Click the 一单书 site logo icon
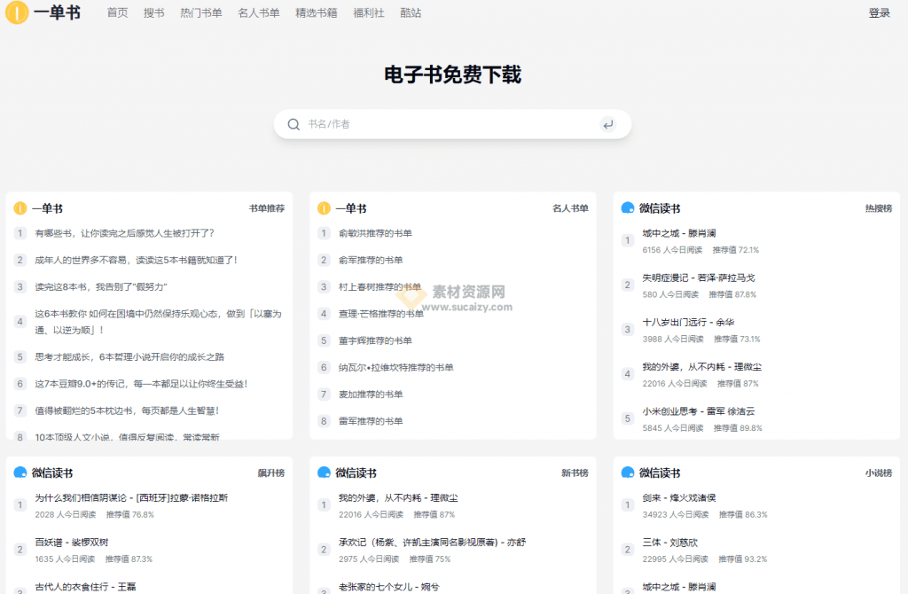Viewport: 908px width, 594px height. (17, 12)
